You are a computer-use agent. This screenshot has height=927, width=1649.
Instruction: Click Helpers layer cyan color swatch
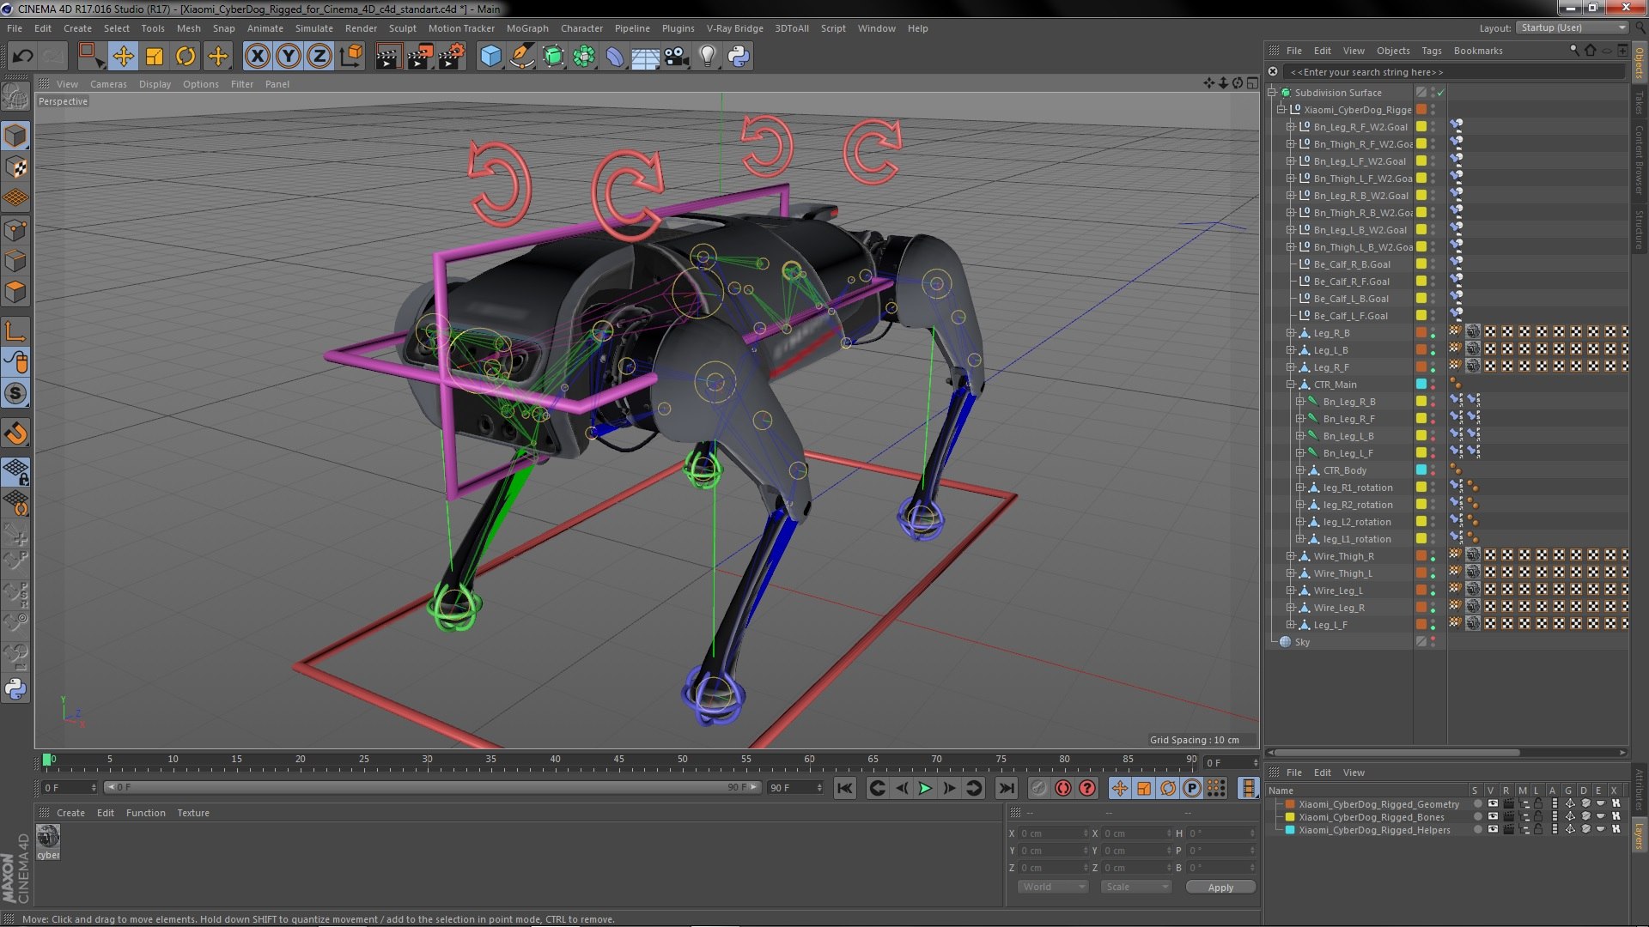point(1290,830)
